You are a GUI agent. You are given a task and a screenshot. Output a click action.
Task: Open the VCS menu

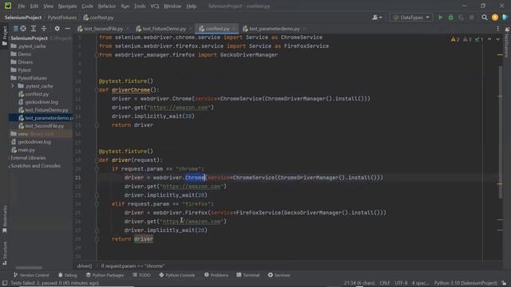coord(154,6)
